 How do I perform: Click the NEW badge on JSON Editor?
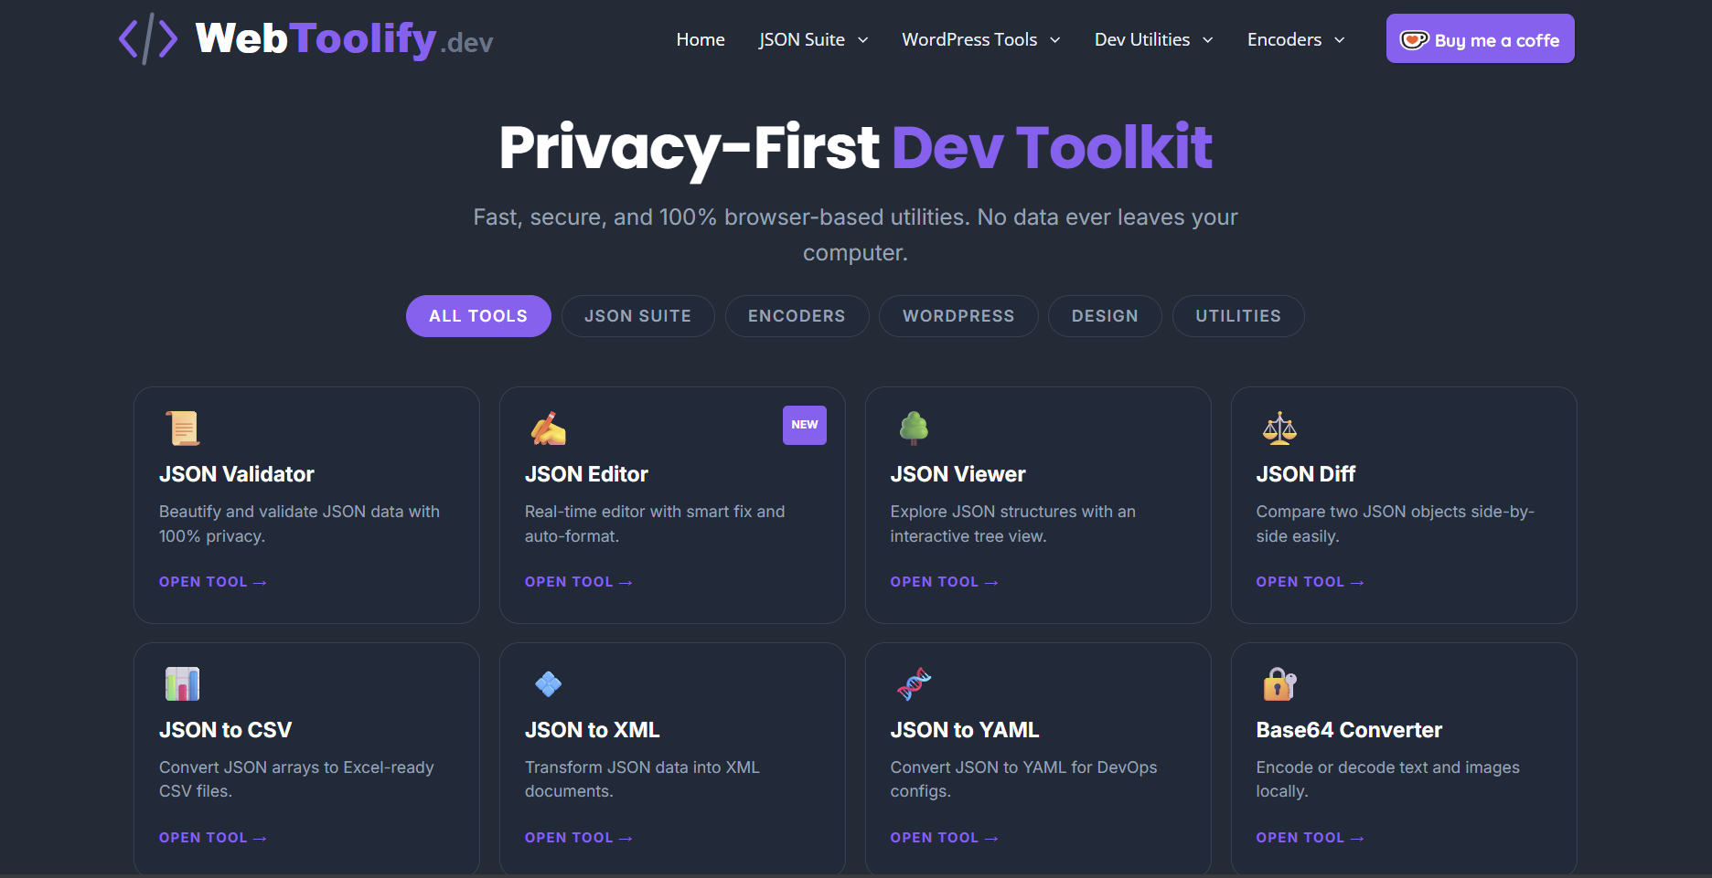pyautogui.click(x=804, y=424)
